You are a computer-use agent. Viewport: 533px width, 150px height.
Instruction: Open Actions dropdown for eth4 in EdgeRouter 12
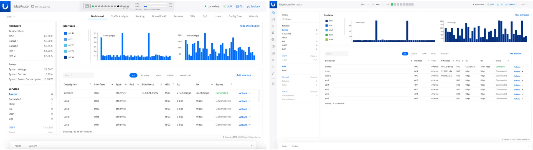(245, 125)
